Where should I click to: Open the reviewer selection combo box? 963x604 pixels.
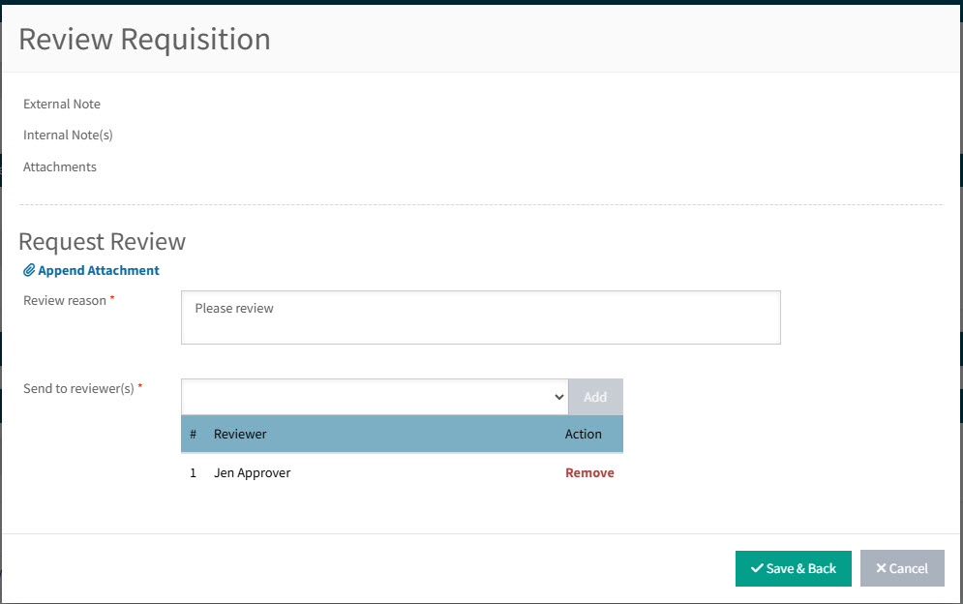tap(375, 397)
